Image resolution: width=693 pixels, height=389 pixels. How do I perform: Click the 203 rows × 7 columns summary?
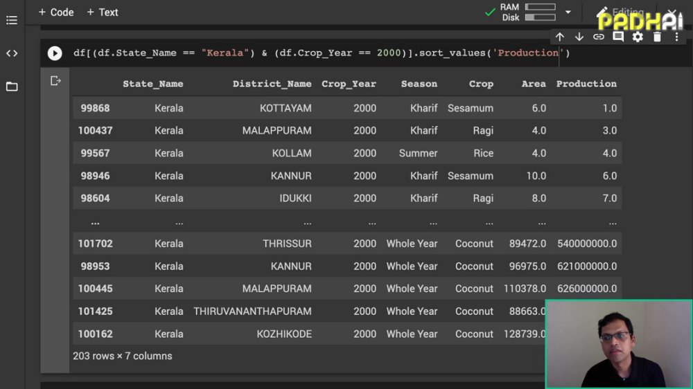tap(123, 356)
